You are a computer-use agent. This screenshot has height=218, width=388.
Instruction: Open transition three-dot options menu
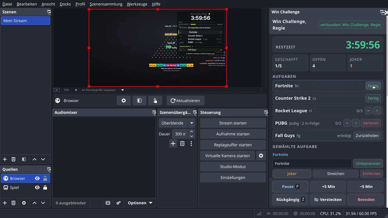click(x=191, y=144)
